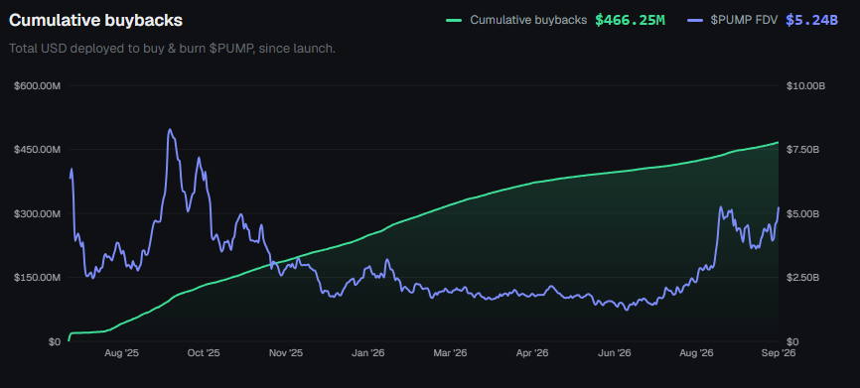
Task: Click the $150.00M left axis label
Action: click(38, 278)
